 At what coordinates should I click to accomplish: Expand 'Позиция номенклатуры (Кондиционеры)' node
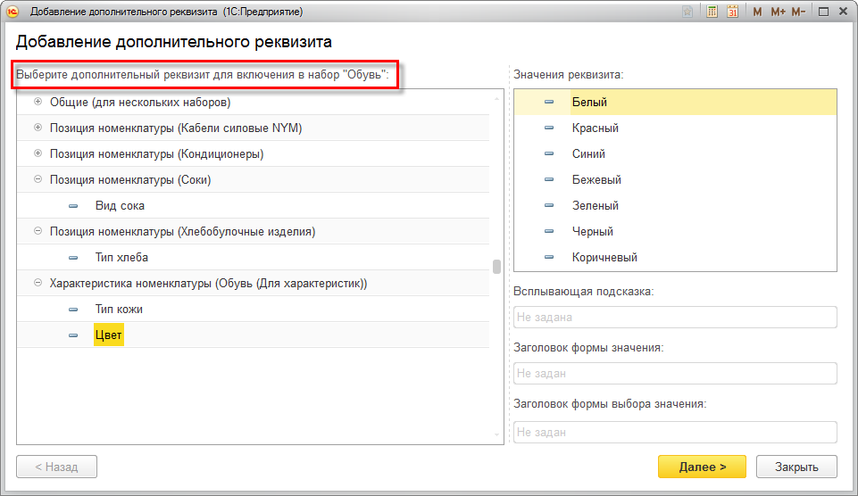(37, 154)
